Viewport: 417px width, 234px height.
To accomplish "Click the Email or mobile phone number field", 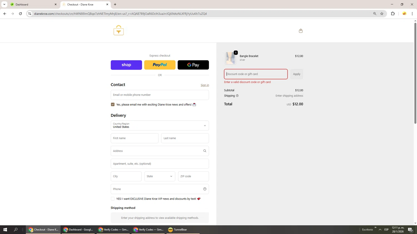I will [x=160, y=95].
